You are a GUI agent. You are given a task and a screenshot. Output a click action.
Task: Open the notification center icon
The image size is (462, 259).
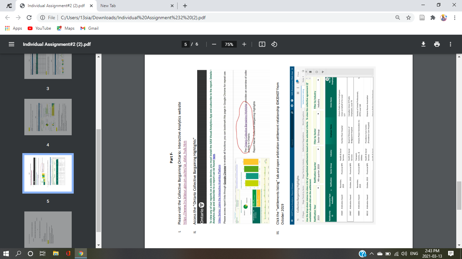[x=451, y=253]
